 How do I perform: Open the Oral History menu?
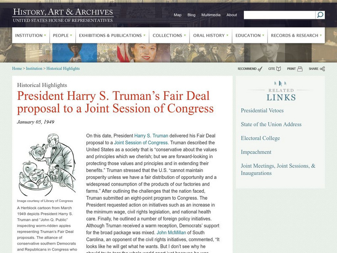pos(211,35)
